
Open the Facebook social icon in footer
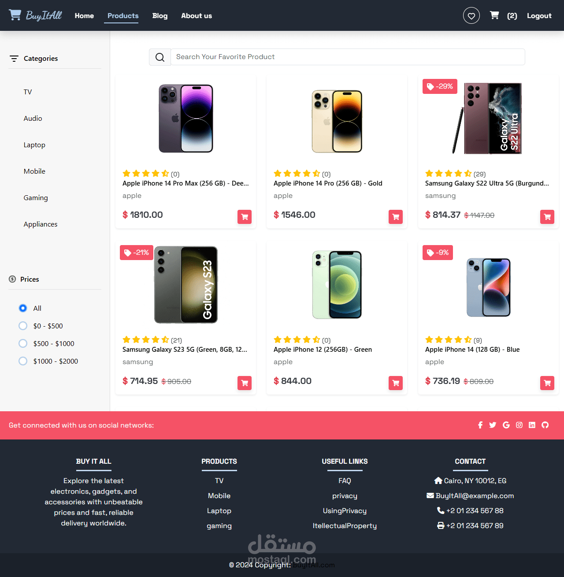[480, 425]
